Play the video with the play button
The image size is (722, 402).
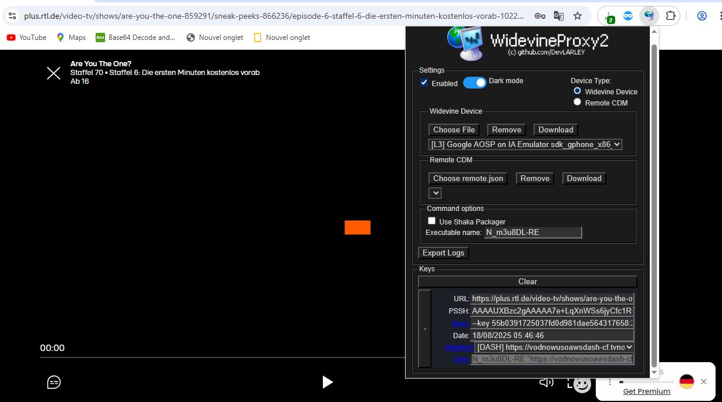coord(328,382)
